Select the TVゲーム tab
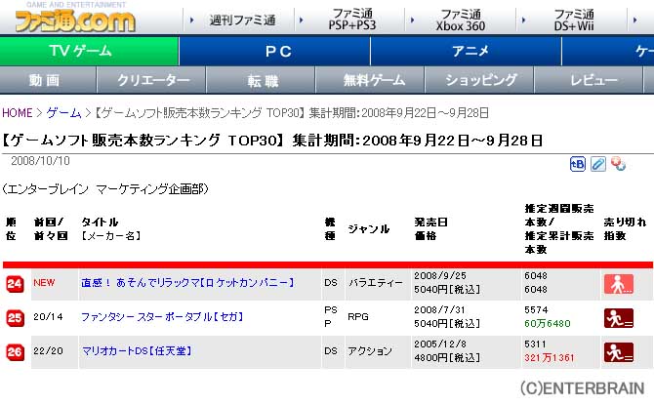The width and height of the screenshot is (654, 405). (x=89, y=51)
